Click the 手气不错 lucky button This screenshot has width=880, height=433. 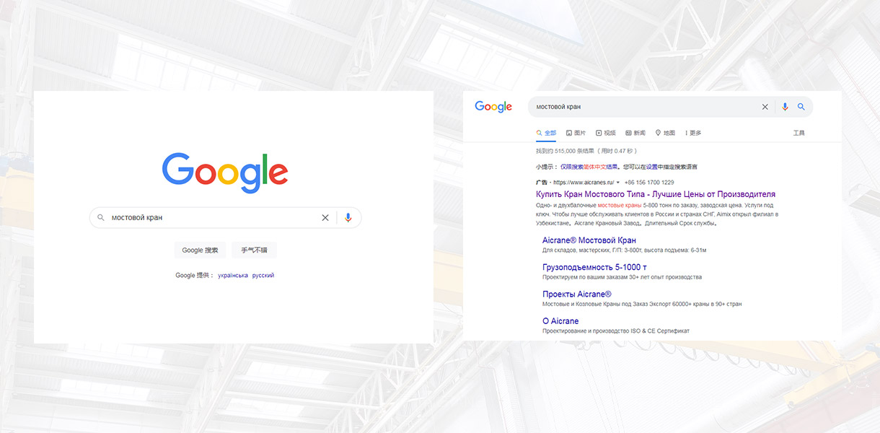(x=254, y=250)
